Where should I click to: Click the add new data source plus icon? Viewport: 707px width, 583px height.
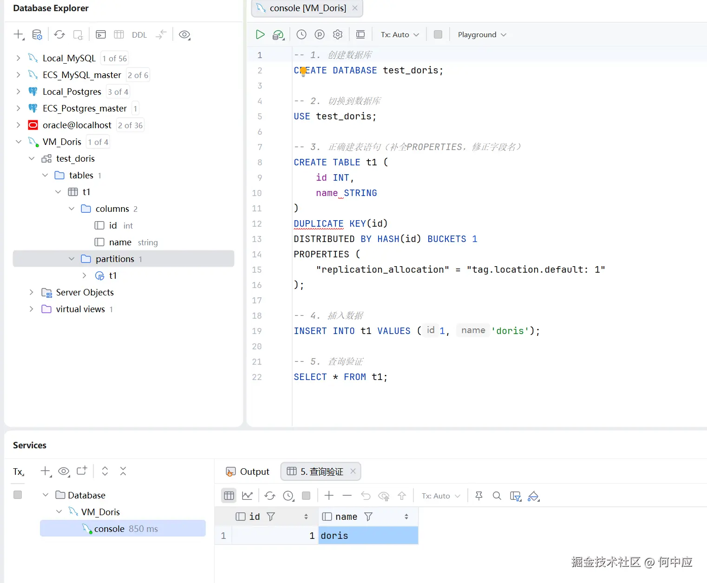[19, 34]
